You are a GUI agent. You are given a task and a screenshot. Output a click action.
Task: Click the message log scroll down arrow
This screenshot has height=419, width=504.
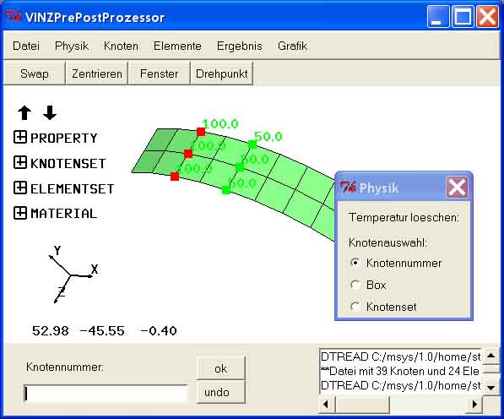point(490,388)
